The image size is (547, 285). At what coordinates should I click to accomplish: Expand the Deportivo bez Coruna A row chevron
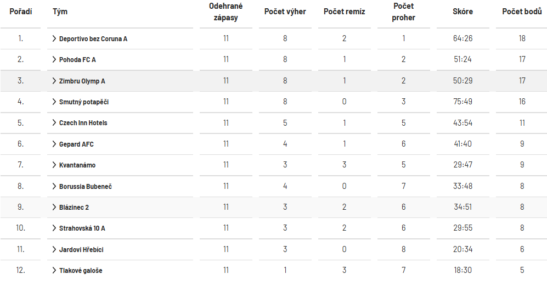coord(54,38)
